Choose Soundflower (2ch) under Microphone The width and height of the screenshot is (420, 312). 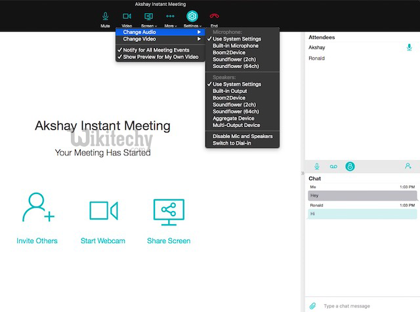click(x=242, y=60)
